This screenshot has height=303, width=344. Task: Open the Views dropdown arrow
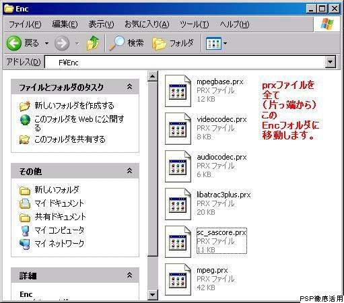(225, 43)
